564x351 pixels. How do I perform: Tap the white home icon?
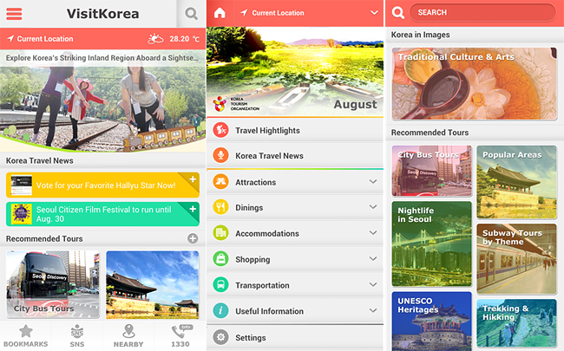click(x=220, y=13)
